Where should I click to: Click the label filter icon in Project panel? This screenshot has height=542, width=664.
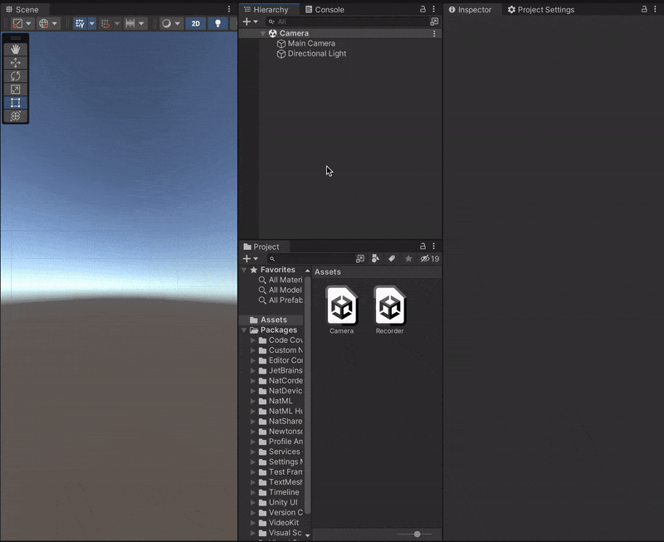[x=392, y=259]
